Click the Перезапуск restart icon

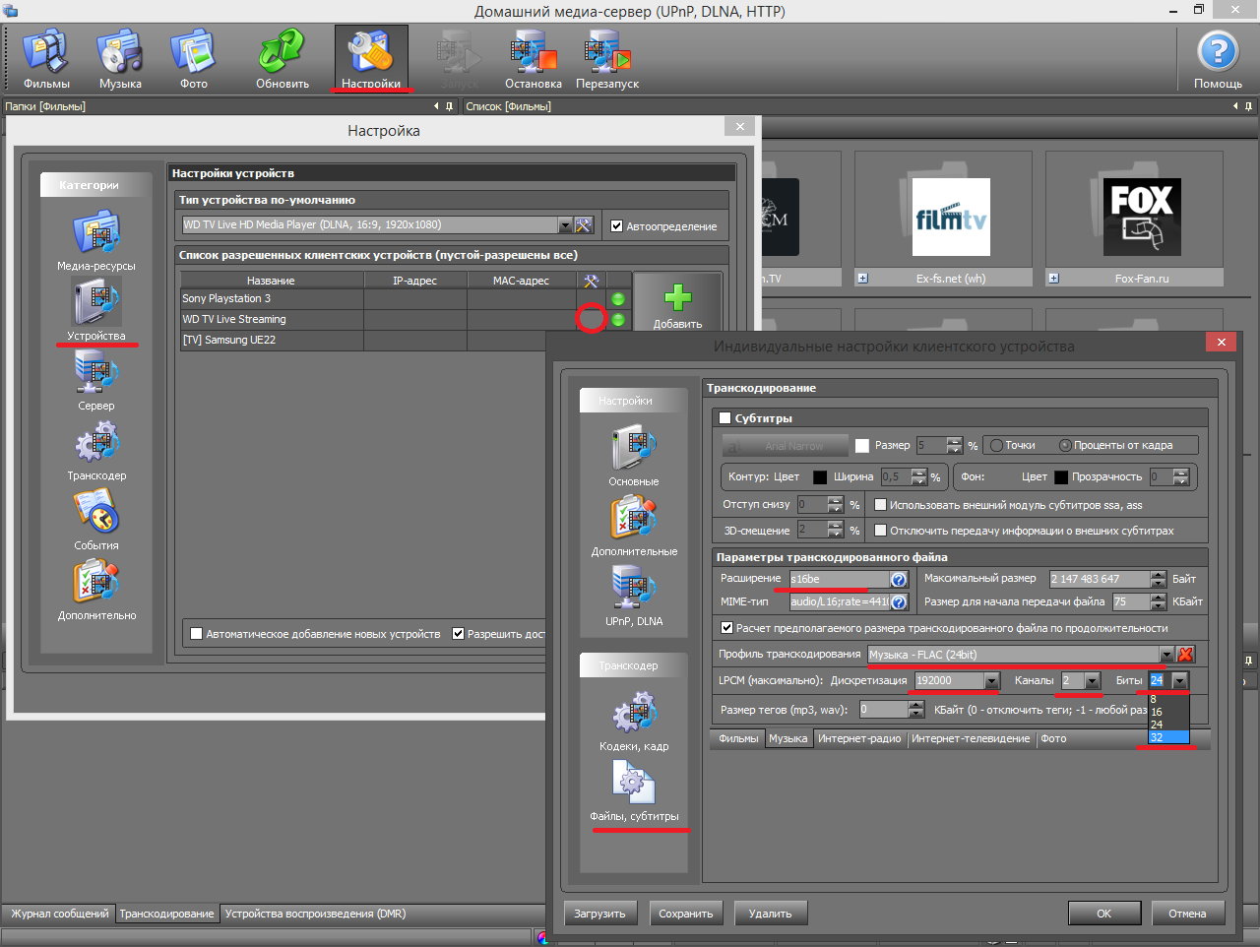pos(607,58)
